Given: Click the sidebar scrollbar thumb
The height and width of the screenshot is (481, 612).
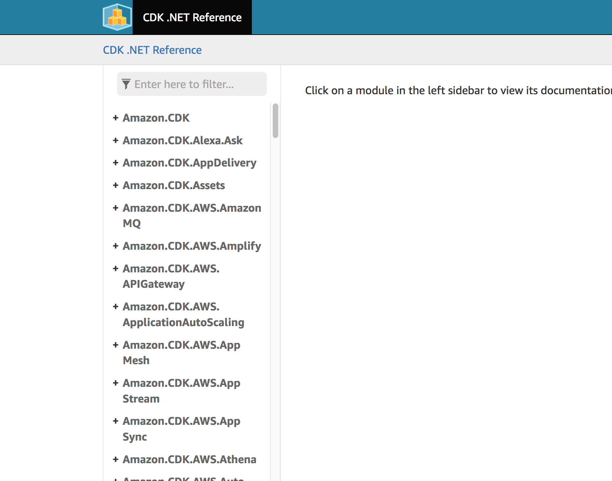Looking at the screenshot, I should point(276,121).
